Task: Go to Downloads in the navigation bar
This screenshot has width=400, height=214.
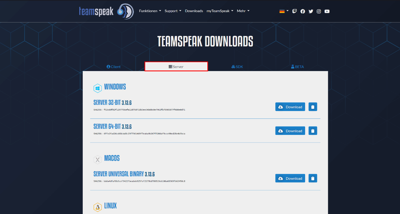Action: [x=194, y=11]
